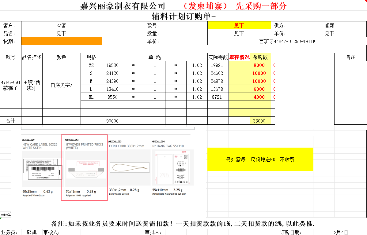This screenshot has width=367, height=235.
Task: Click the salesperson name 郭凯
Action: 32,232
